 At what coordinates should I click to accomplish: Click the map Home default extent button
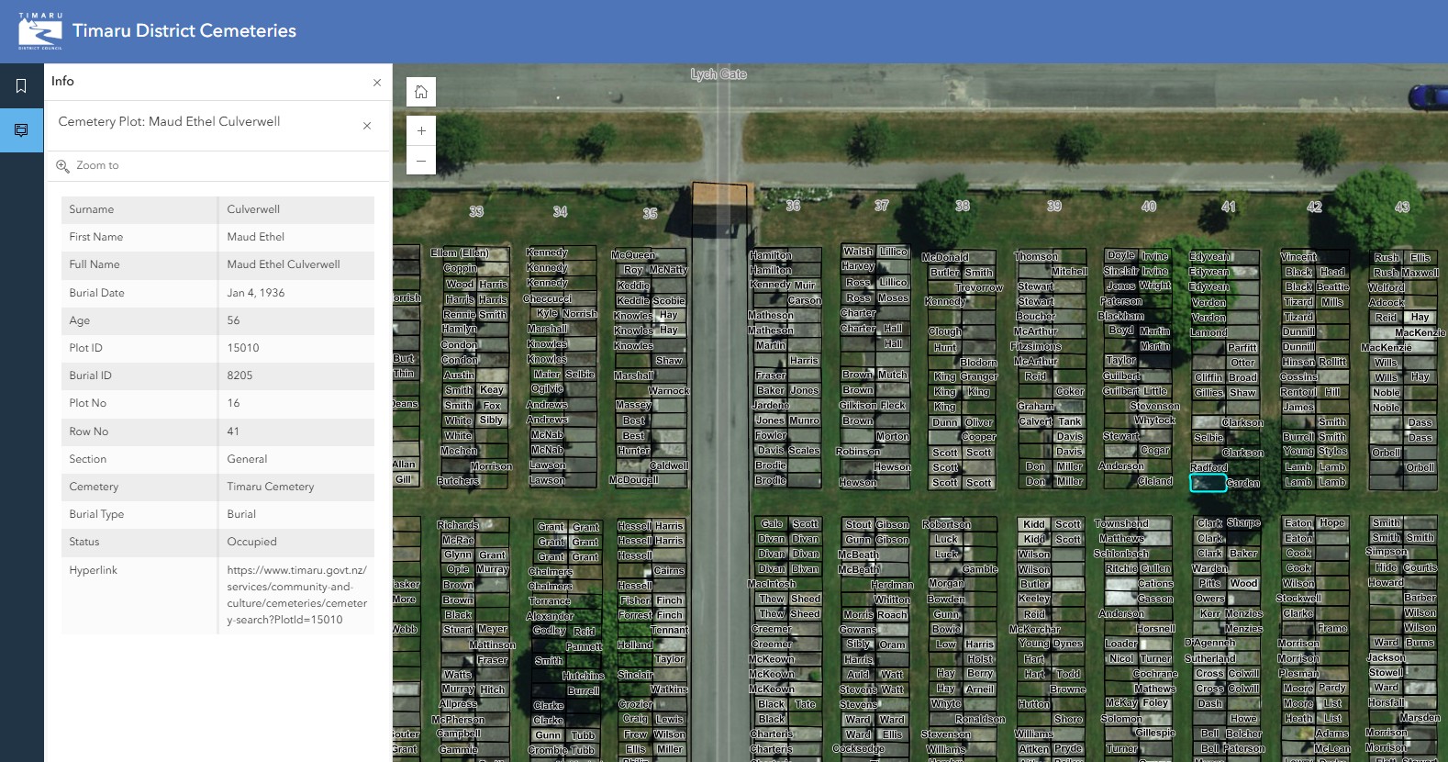421,92
